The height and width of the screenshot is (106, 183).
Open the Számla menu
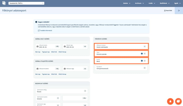tap(127, 3)
